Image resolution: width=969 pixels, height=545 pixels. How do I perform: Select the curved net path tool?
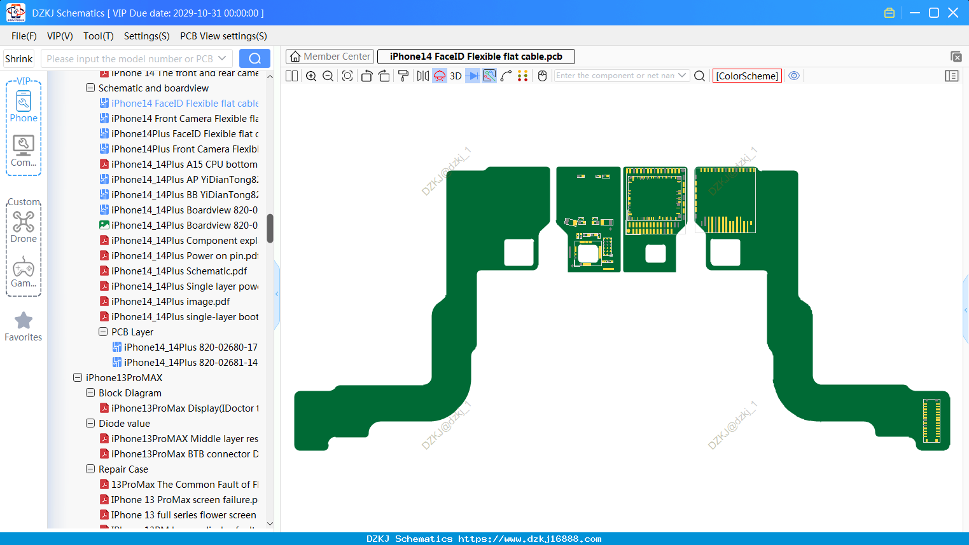tap(506, 76)
